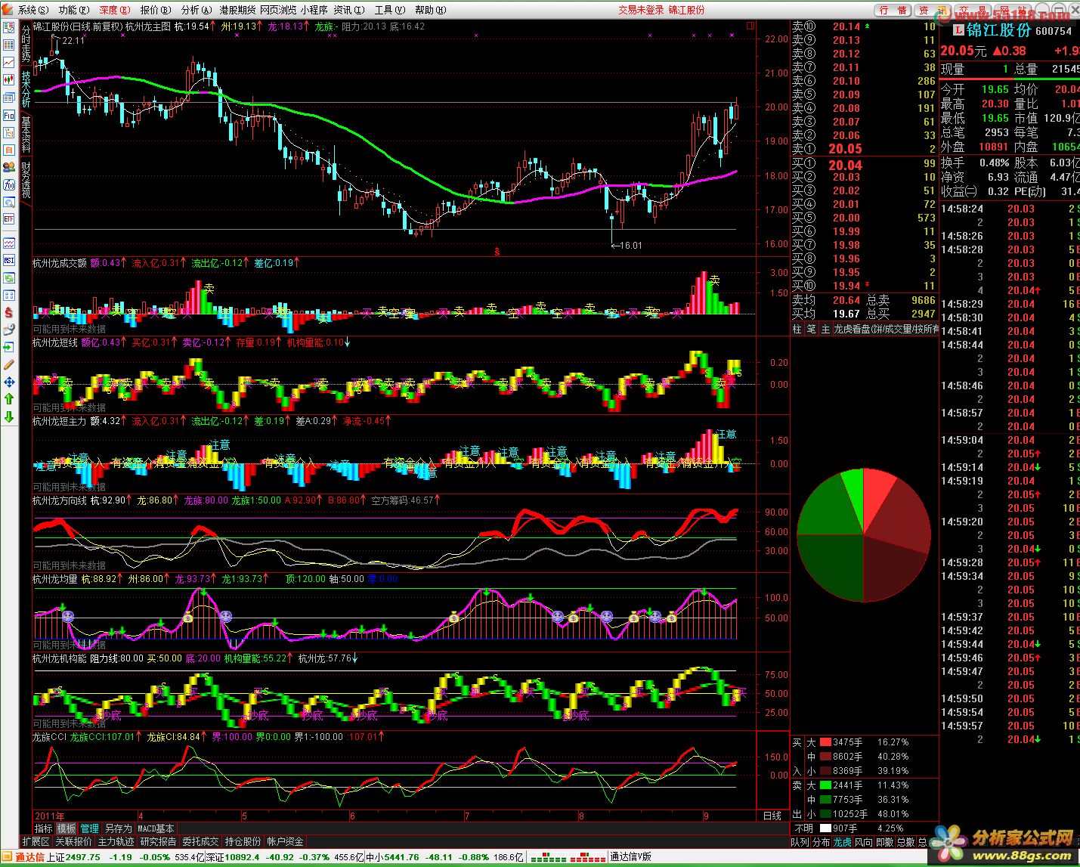1080x867 pixels.
Task: Click the bright green 卖大 2441手 legend swatch
Action: [x=825, y=785]
